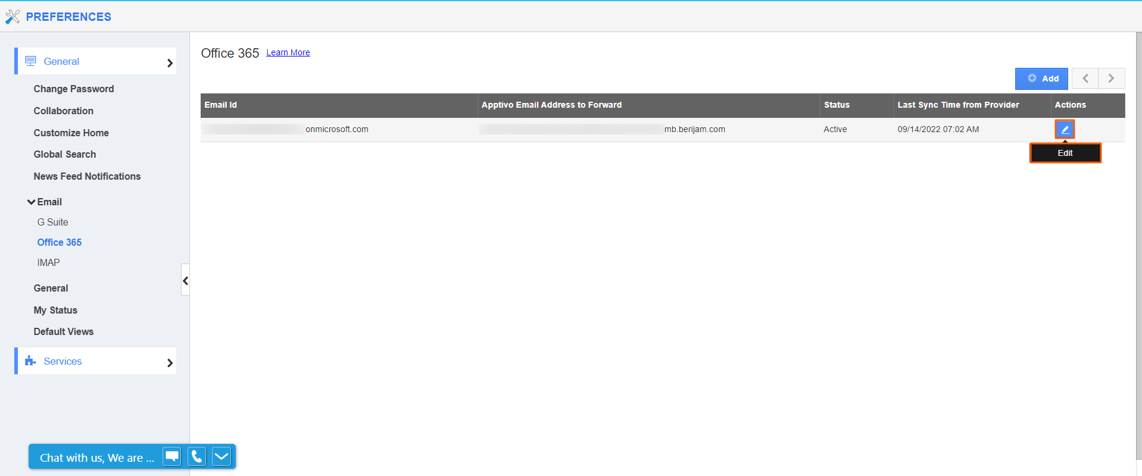The image size is (1142, 476).
Task: Click the PREFERENCES page title
Action: [68, 17]
